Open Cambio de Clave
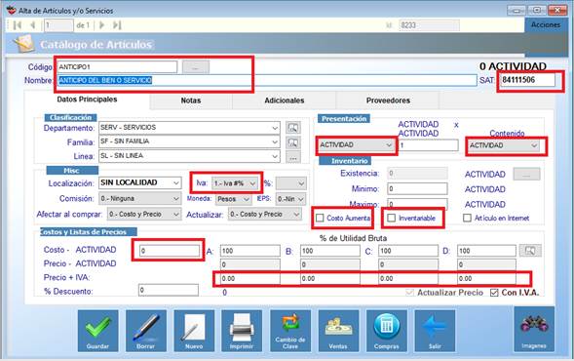The height and width of the screenshot is (361, 574). click(x=290, y=331)
